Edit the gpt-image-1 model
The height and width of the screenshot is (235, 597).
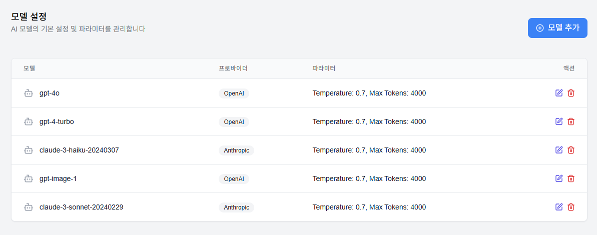(x=559, y=178)
